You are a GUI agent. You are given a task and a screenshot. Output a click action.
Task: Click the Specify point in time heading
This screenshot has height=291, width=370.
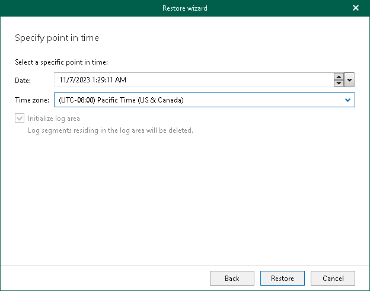[56, 38]
